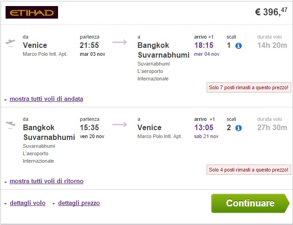
Task: Open stopover info icon for return flight
Action: pos(239,127)
